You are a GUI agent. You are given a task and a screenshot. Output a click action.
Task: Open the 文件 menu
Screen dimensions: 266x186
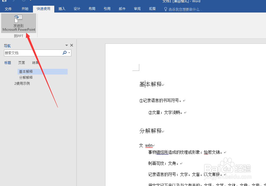click(8, 9)
